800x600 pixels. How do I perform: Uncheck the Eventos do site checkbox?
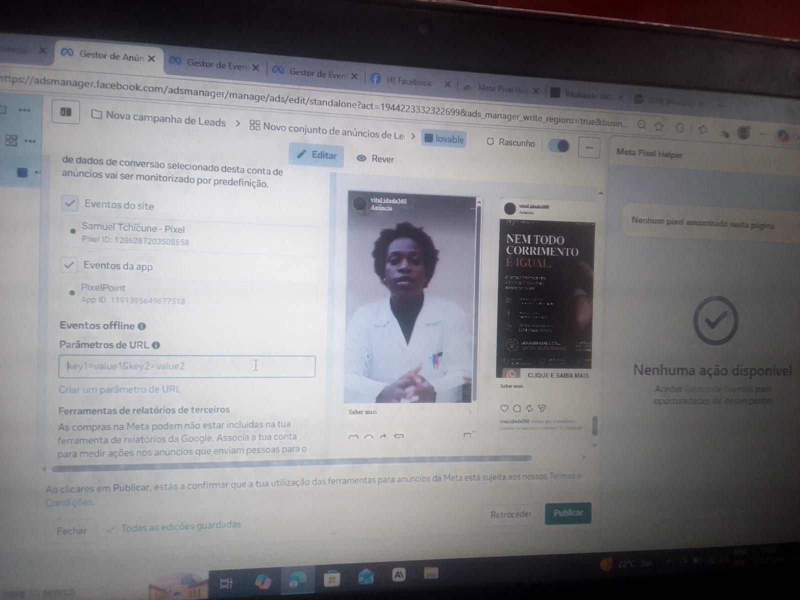70,203
